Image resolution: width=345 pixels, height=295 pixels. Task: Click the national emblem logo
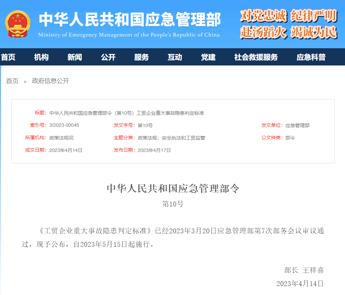click(x=18, y=24)
